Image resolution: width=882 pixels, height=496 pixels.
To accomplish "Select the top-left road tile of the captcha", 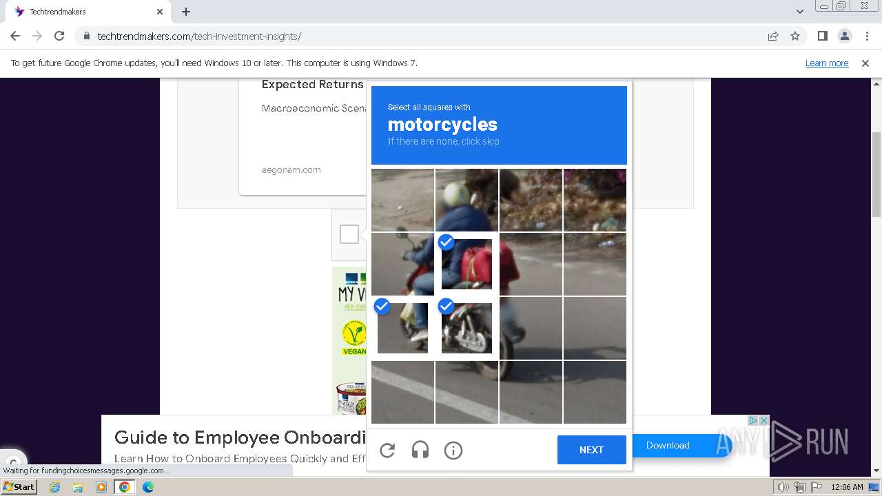I will coord(402,200).
